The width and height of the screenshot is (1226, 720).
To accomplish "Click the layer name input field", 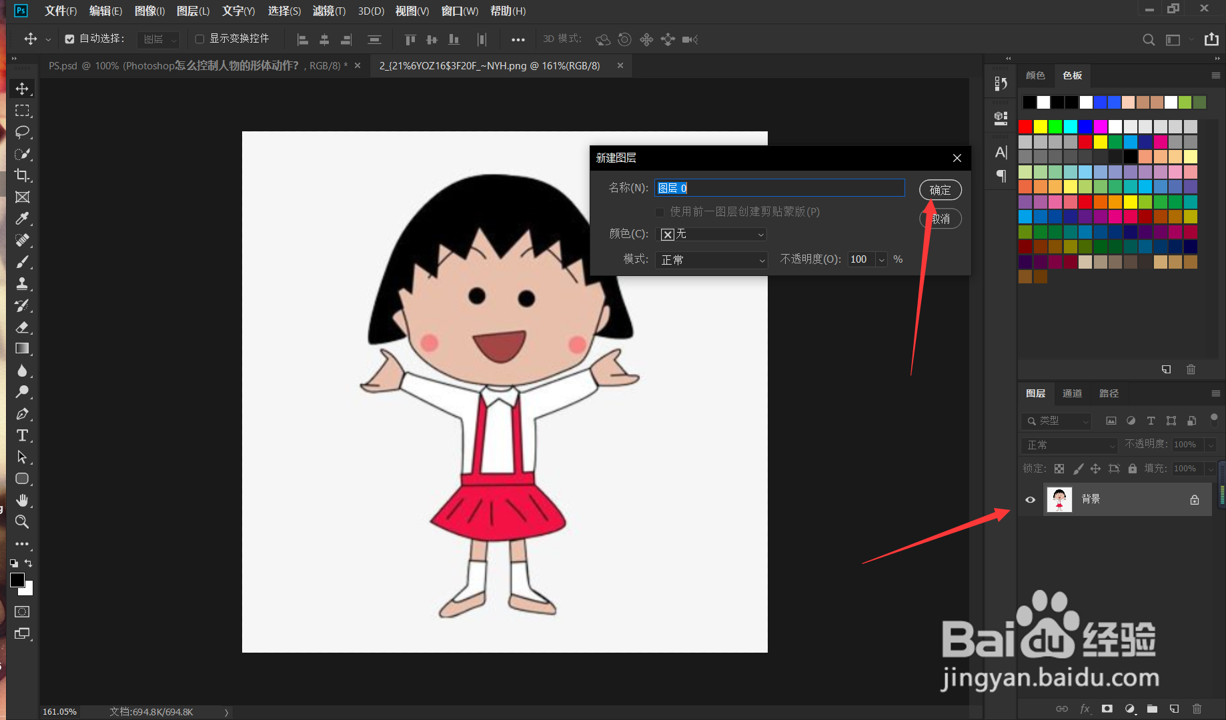I will (x=780, y=188).
